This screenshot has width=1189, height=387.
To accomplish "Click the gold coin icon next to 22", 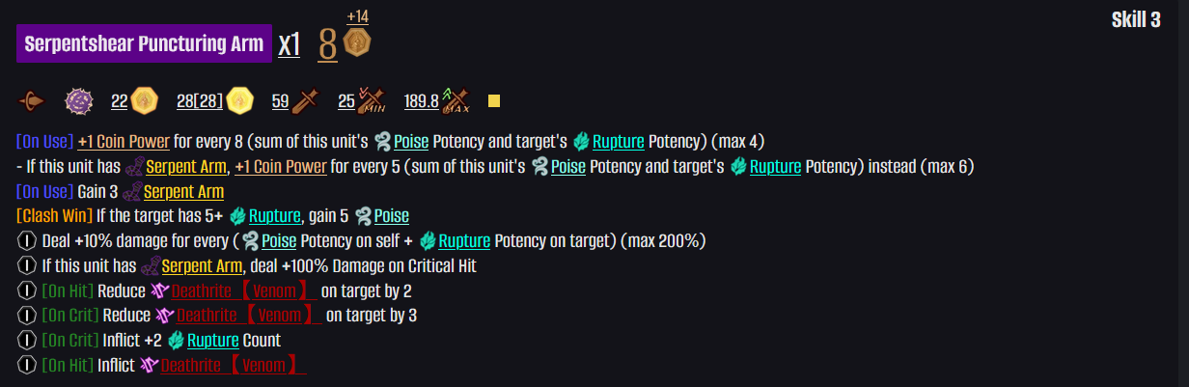I will pos(145,99).
